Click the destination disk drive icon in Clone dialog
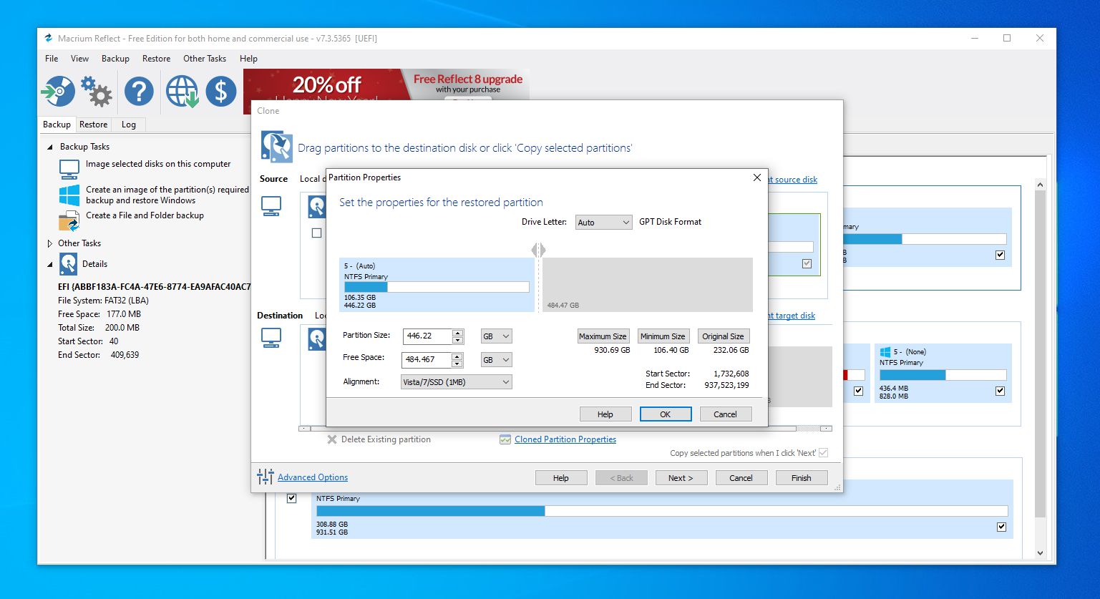This screenshot has height=599, width=1100. pyautogui.click(x=317, y=339)
